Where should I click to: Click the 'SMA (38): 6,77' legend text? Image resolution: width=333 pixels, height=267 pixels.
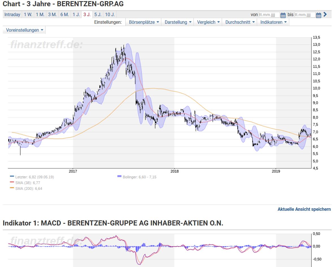pos(28,183)
